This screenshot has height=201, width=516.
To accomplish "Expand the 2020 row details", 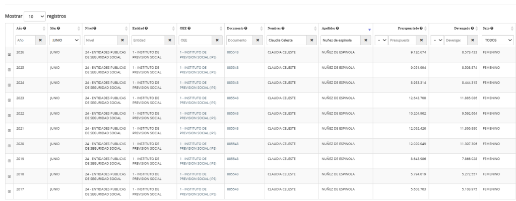I will click(x=9, y=146).
